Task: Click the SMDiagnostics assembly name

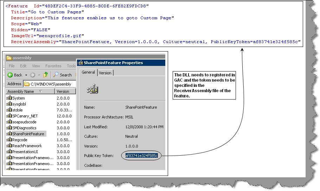Action: tap(24, 128)
